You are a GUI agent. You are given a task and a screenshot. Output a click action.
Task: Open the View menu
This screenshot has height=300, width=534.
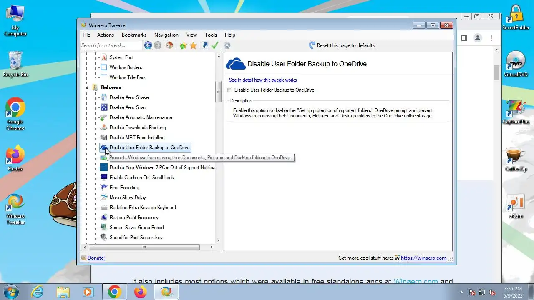click(191, 35)
